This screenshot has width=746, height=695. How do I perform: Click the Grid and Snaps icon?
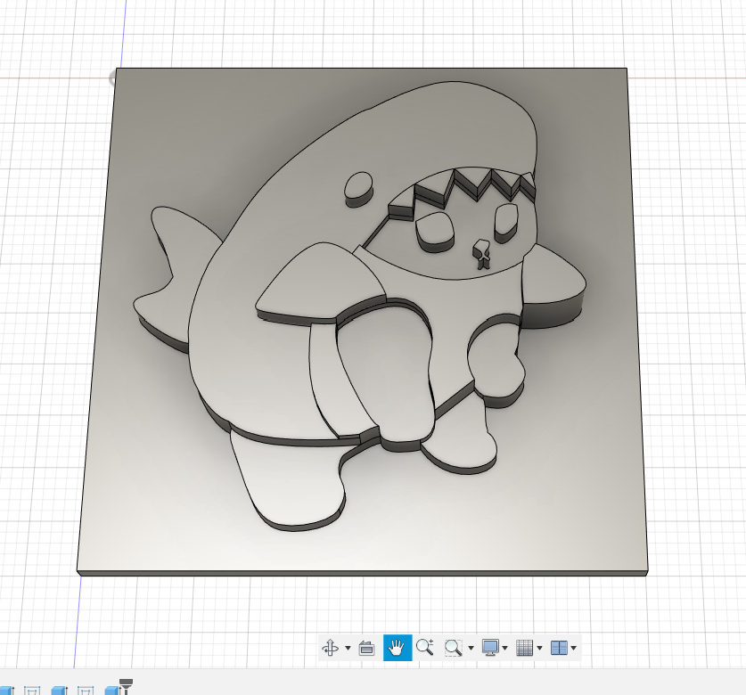(524, 648)
